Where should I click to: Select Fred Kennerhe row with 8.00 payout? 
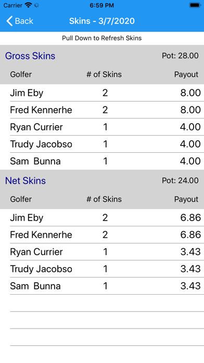pyautogui.click(x=102, y=110)
